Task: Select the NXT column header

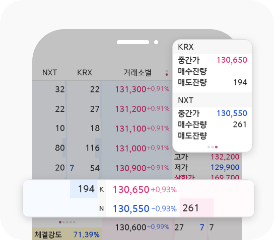Action: point(50,73)
